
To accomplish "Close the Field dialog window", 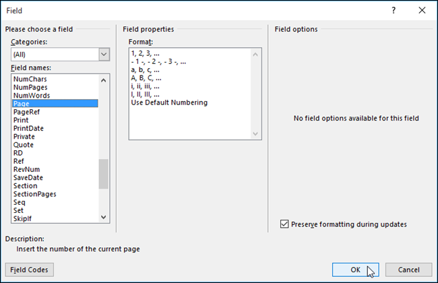I will tap(421, 11).
